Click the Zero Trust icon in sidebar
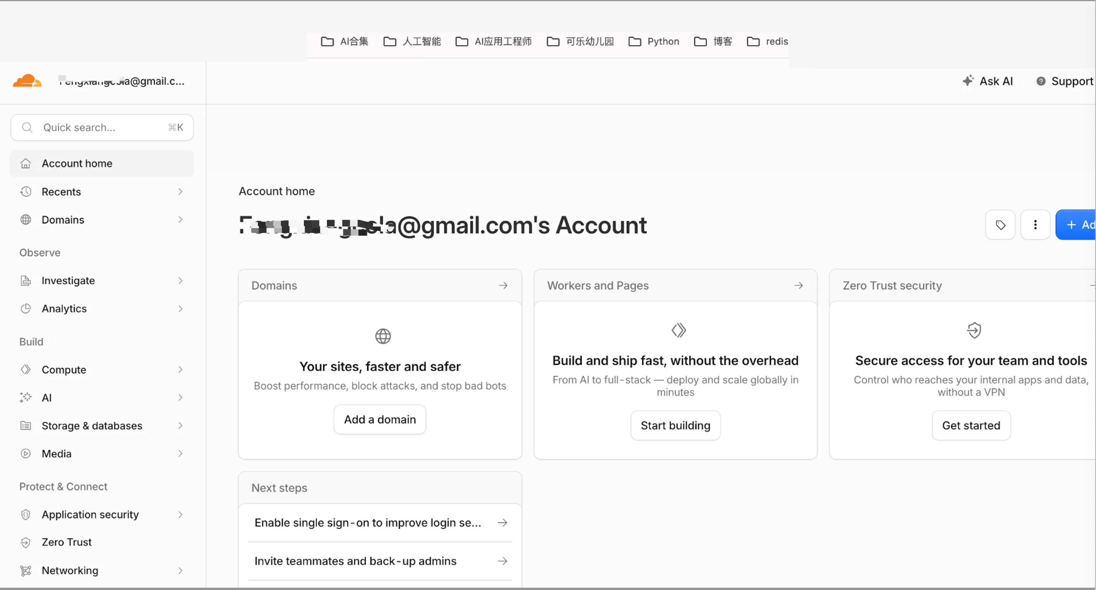 (x=26, y=543)
